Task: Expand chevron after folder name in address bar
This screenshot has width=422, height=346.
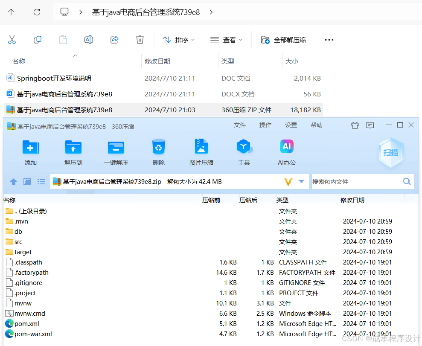Action: pyautogui.click(x=211, y=12)
